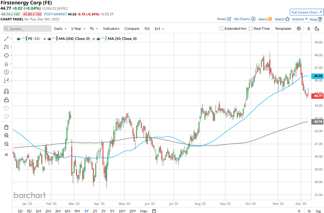Switch to dark mode moon icon
324x213 pixels.
317,29
